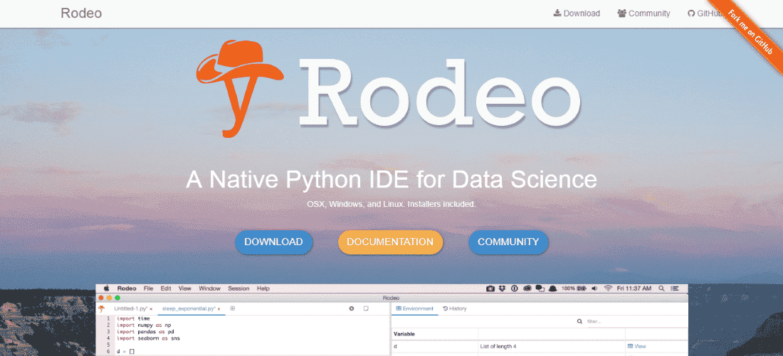The width and height of the screenshot is (783, 356).
Task: Select the Environment tab in Rodeo
Action: (x=415, y=308)
